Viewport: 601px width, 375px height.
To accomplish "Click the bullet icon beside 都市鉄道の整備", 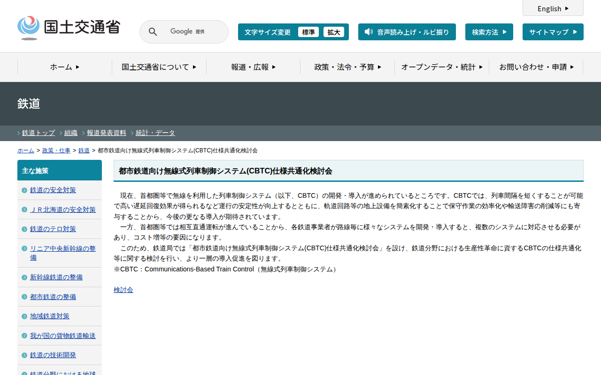I will click(x=24, y=297).
